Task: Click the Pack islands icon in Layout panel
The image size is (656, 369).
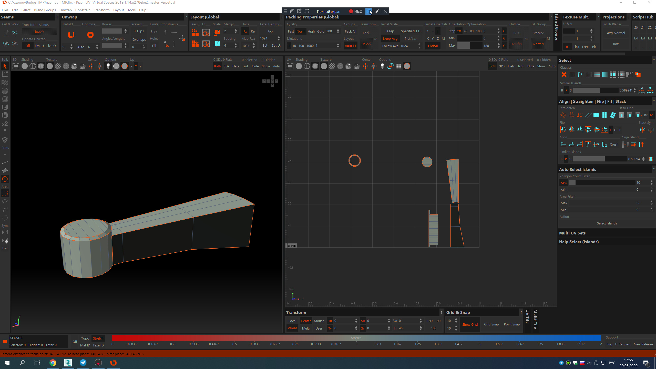Action: 195,33
